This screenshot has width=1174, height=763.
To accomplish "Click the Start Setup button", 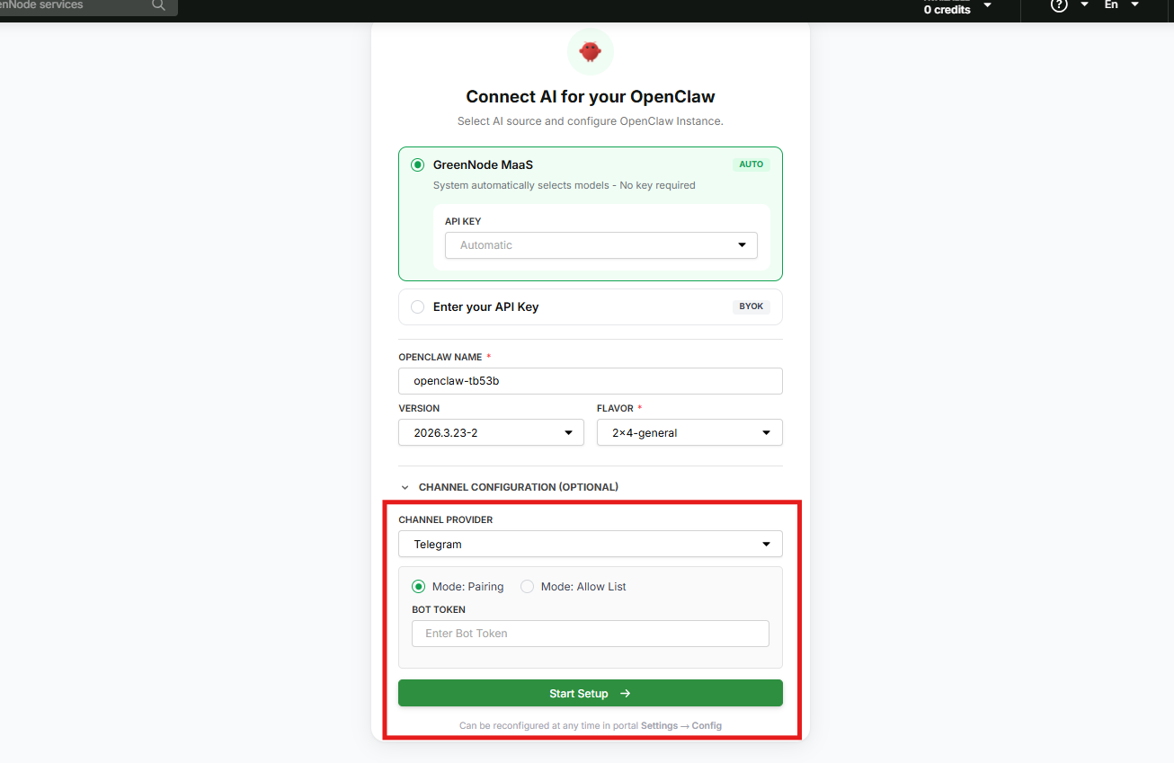I will coord(591,693).
